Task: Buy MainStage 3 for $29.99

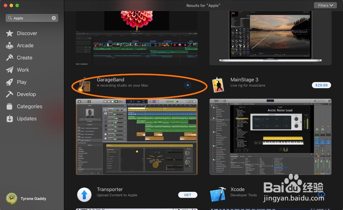Action: pyautogui.click(x=321, y=85)
